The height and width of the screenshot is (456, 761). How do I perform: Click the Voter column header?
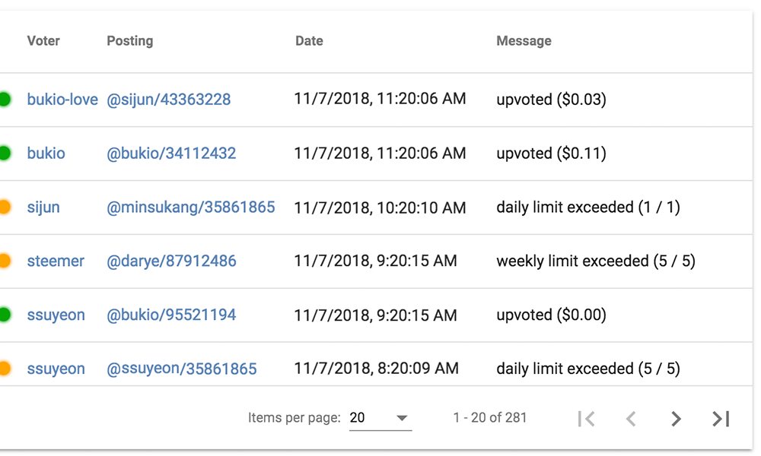tap(43, 41)
